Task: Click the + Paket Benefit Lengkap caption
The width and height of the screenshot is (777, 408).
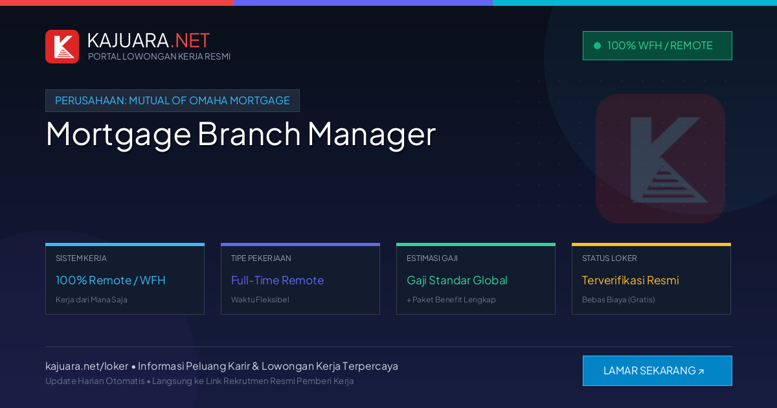Action: 451,300
